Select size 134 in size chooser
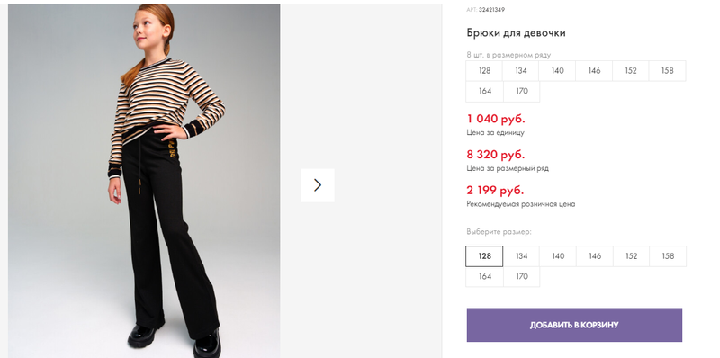The width and height of the screenshot is (720, 358). pyautogui.click(x=521, y=256)
